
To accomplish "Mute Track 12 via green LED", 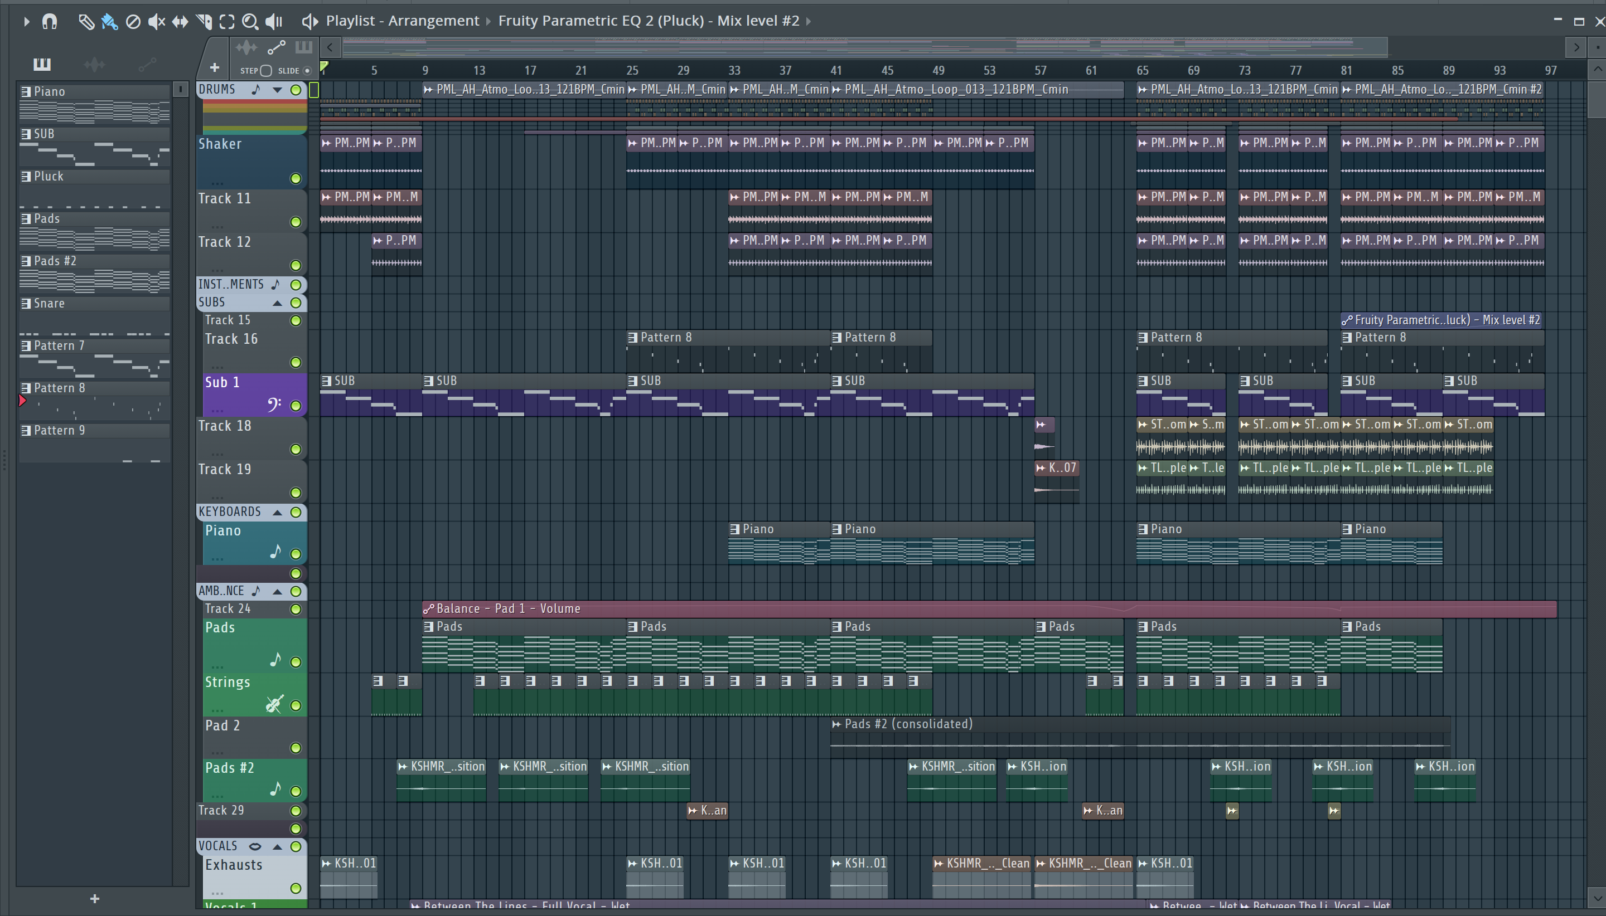I will tap(295, 265).
